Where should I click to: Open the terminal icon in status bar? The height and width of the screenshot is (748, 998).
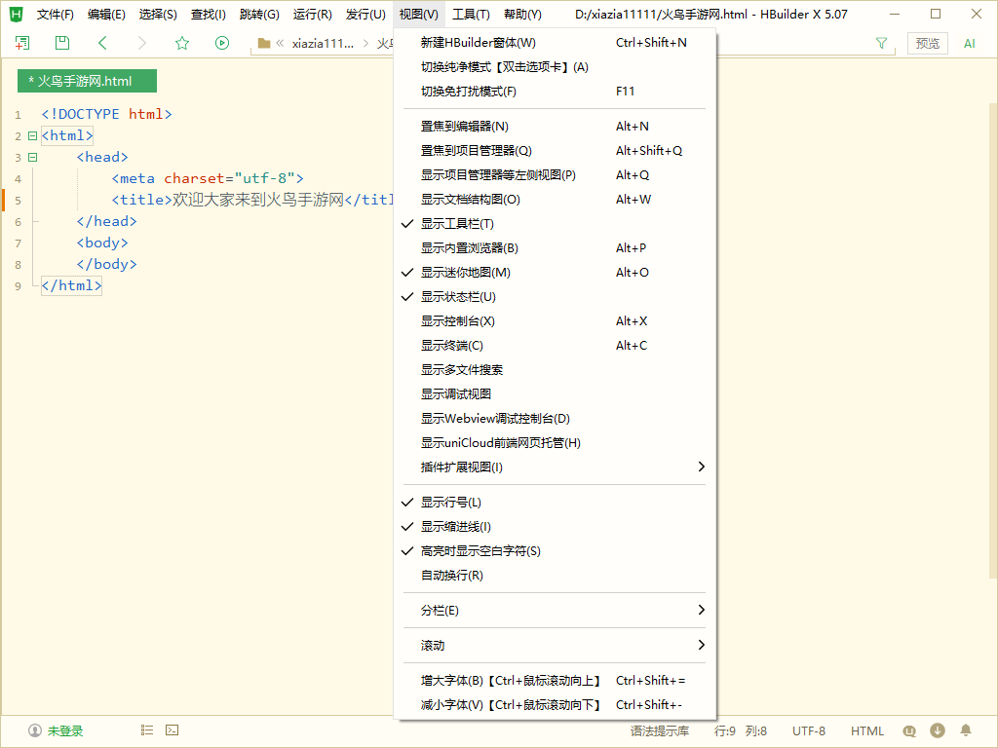coord(172,730)
